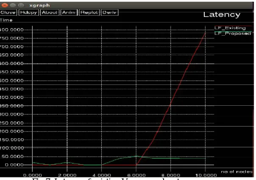Screen dimensions: 256x180
Task: Click the Replot button
Action: point(89,12)
